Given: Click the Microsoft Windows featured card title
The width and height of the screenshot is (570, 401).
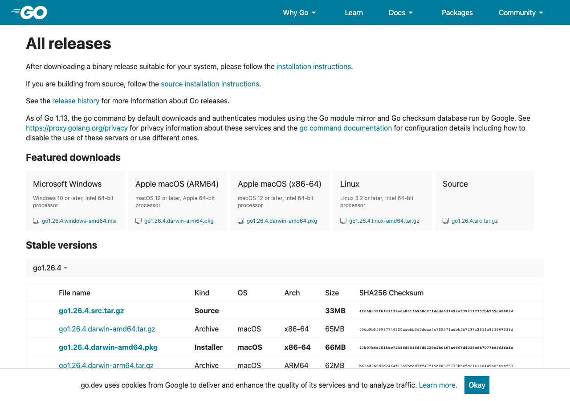Looking at the screenshot, I should click(67, 184).
